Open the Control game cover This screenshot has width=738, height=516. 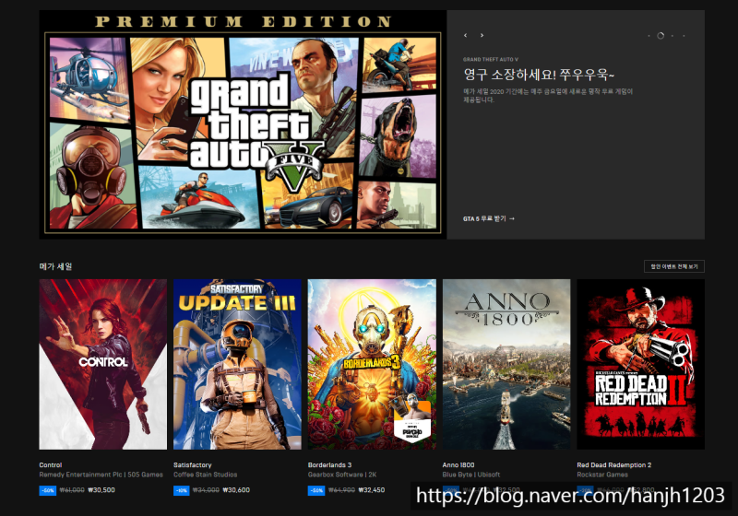point(103,364)
